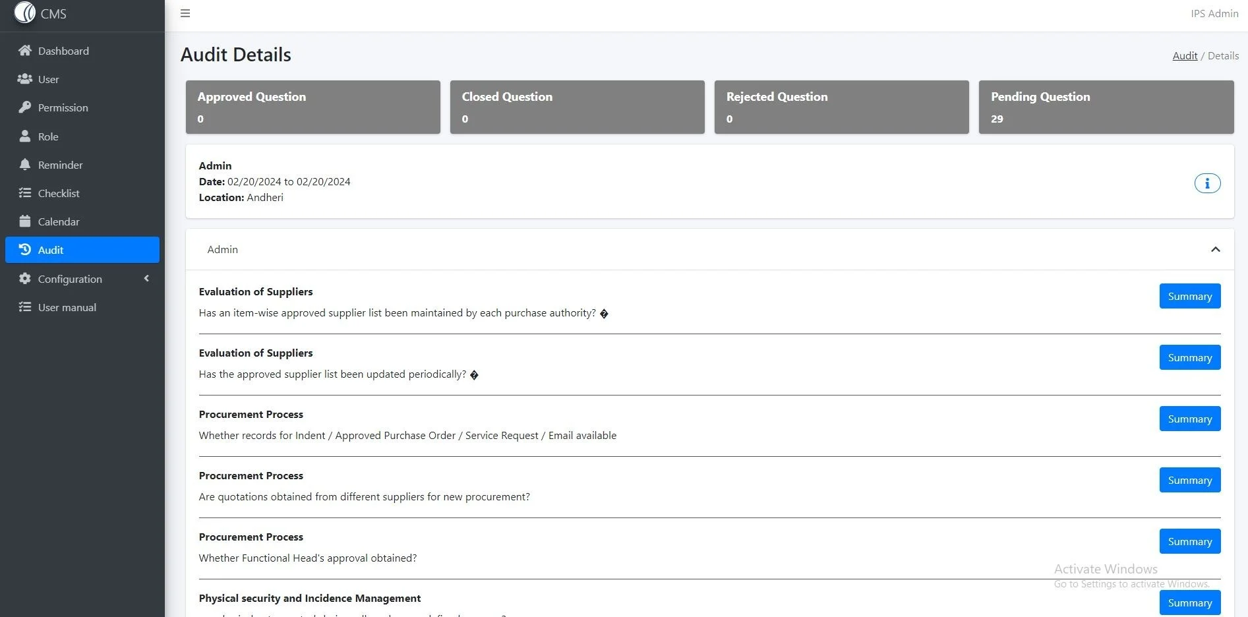The height and width of the screenshot is (617, 1248).
Task: Open Summary for Physical security and Incidence Management
Action: click(1189, 602)
